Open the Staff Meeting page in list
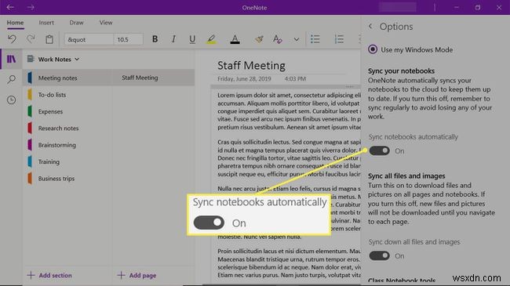 (154, 78)
